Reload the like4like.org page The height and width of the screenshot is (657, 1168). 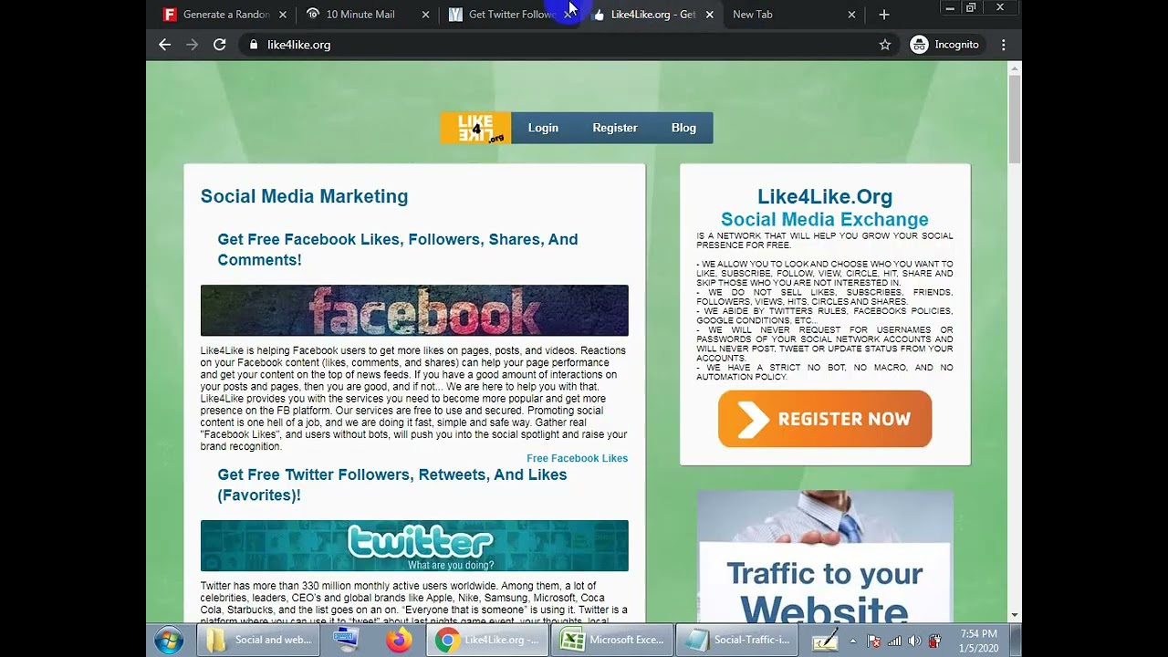(x=219, y=45)
